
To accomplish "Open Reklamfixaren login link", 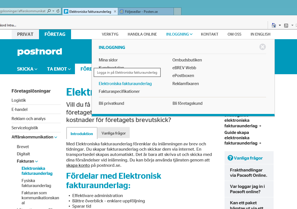I will 186,84.
